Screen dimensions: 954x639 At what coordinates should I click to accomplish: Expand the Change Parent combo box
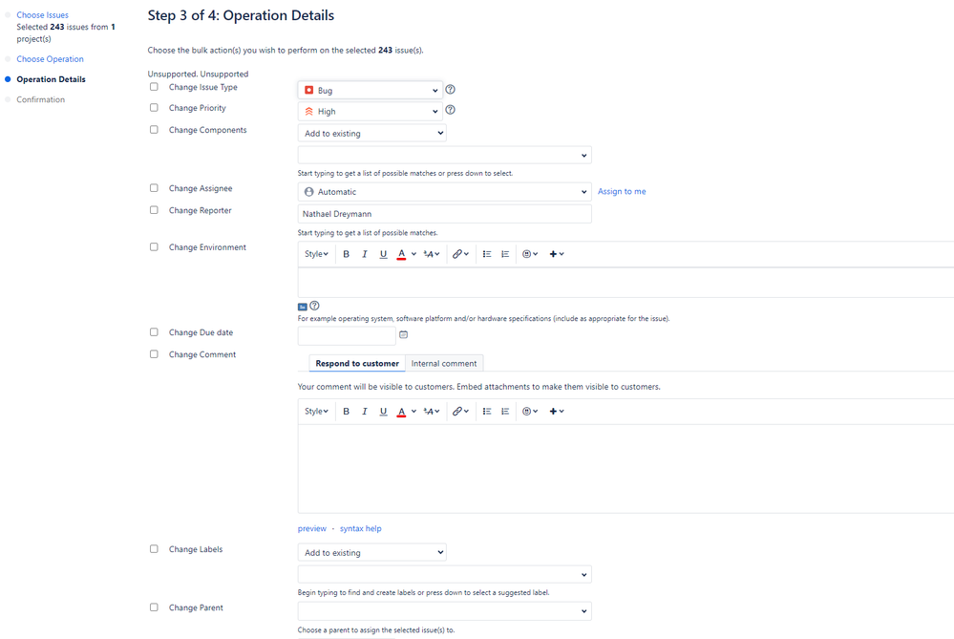444,611
